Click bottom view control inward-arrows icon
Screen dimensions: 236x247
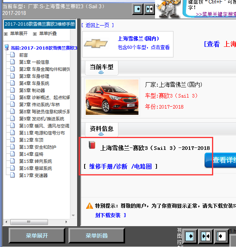(x=206, y=236)
